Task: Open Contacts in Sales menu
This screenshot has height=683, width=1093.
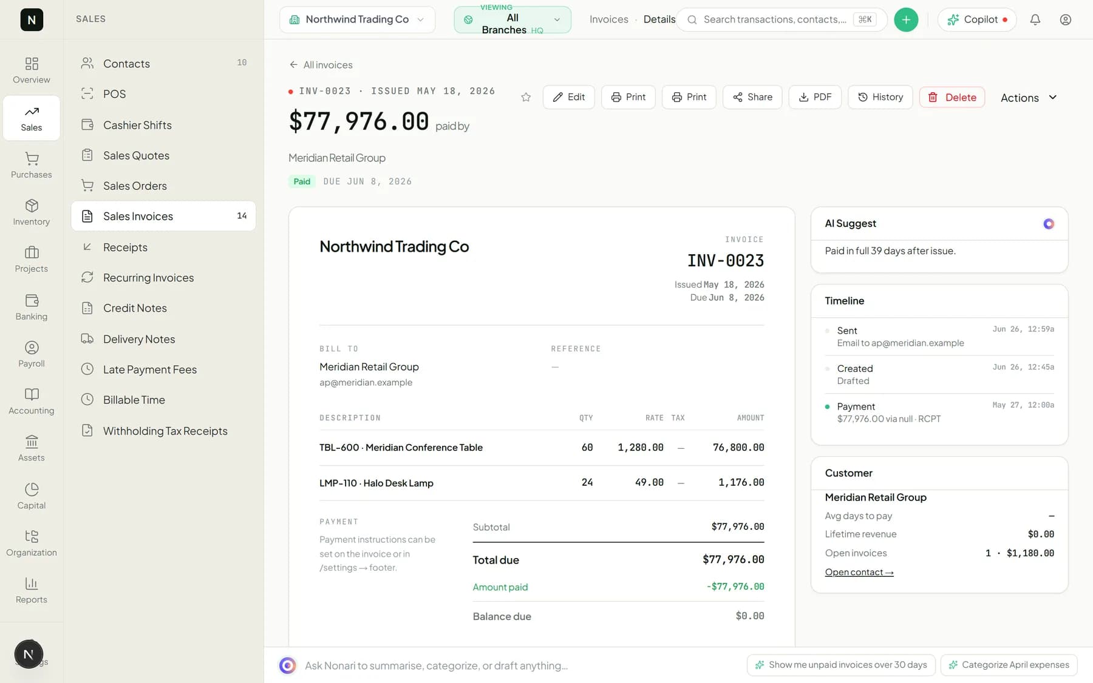Action: pyautogui.click(x=163, y=63)
